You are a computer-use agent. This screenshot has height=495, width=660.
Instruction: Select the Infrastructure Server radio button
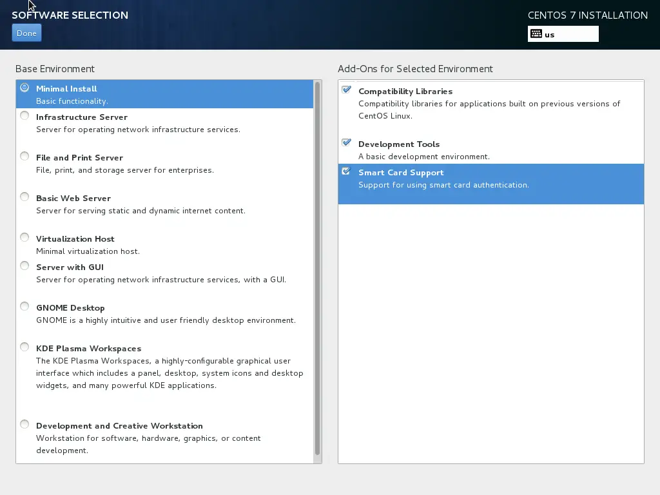coord(24,116)
